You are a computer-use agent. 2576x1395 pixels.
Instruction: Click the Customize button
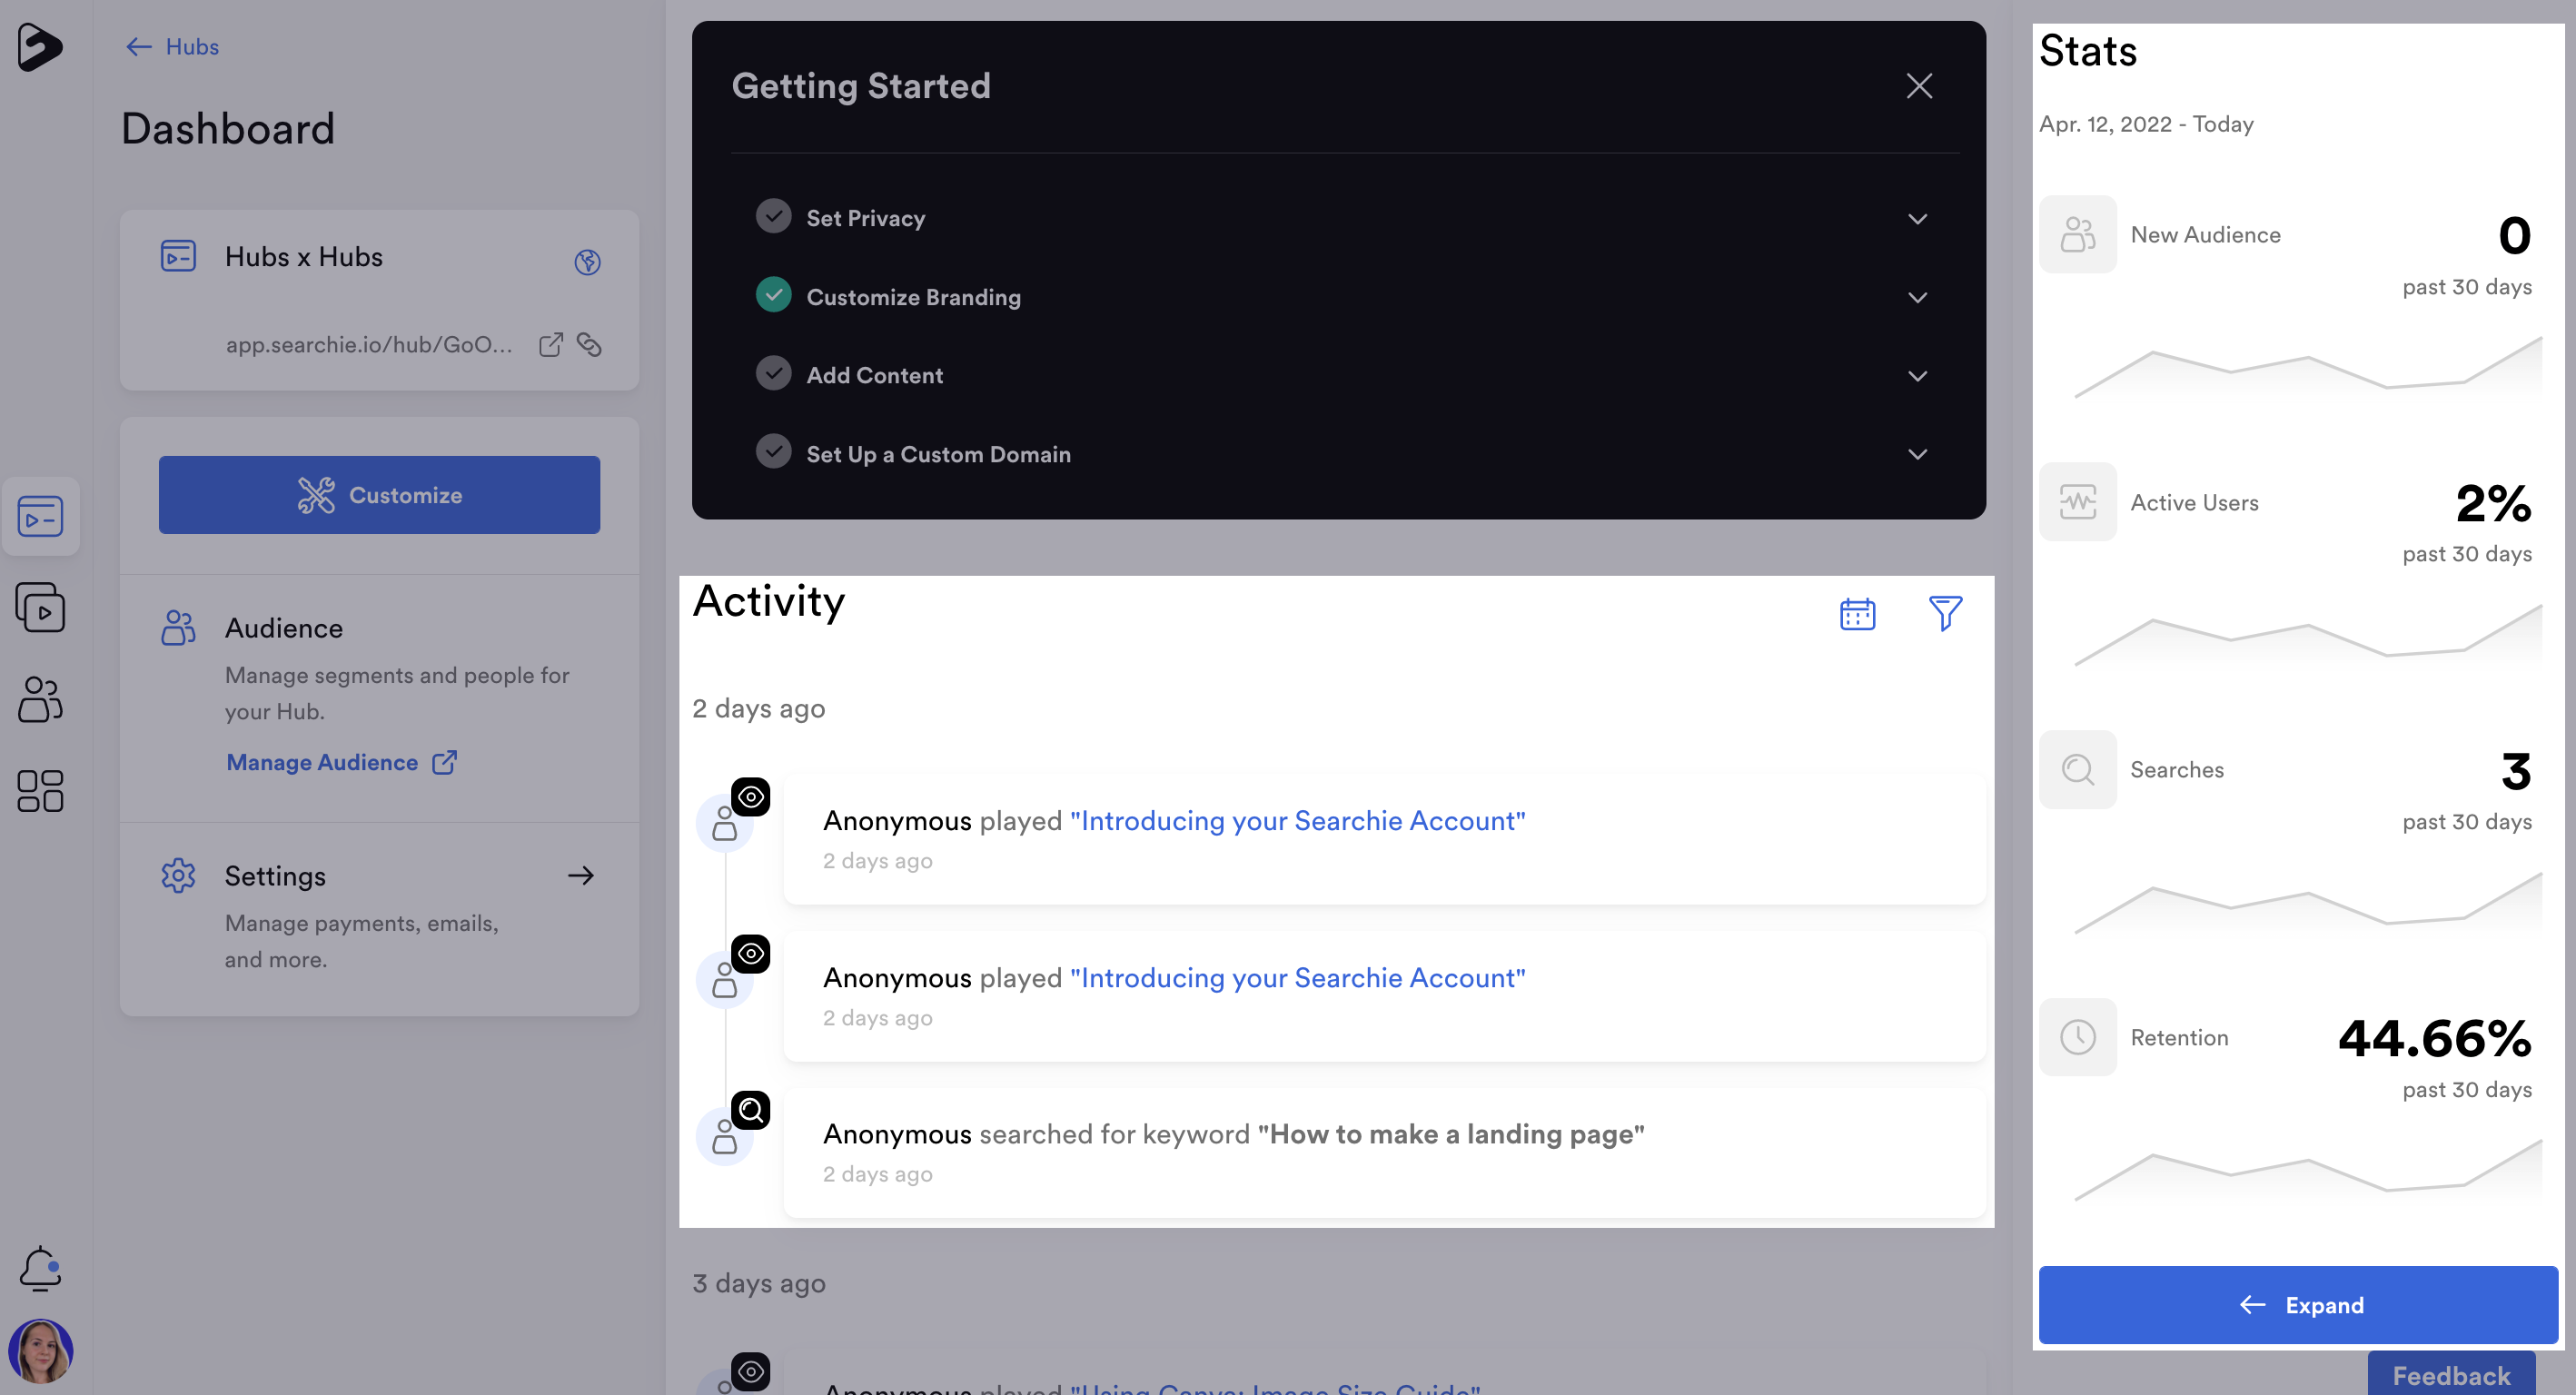coord(379,495)
